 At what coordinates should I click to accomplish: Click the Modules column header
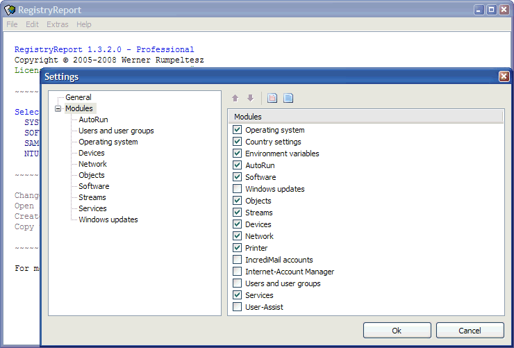tap(365, 117)
